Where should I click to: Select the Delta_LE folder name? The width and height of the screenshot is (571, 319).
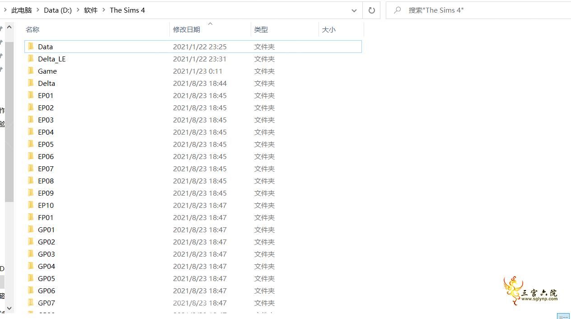click(x=51, y=59)
